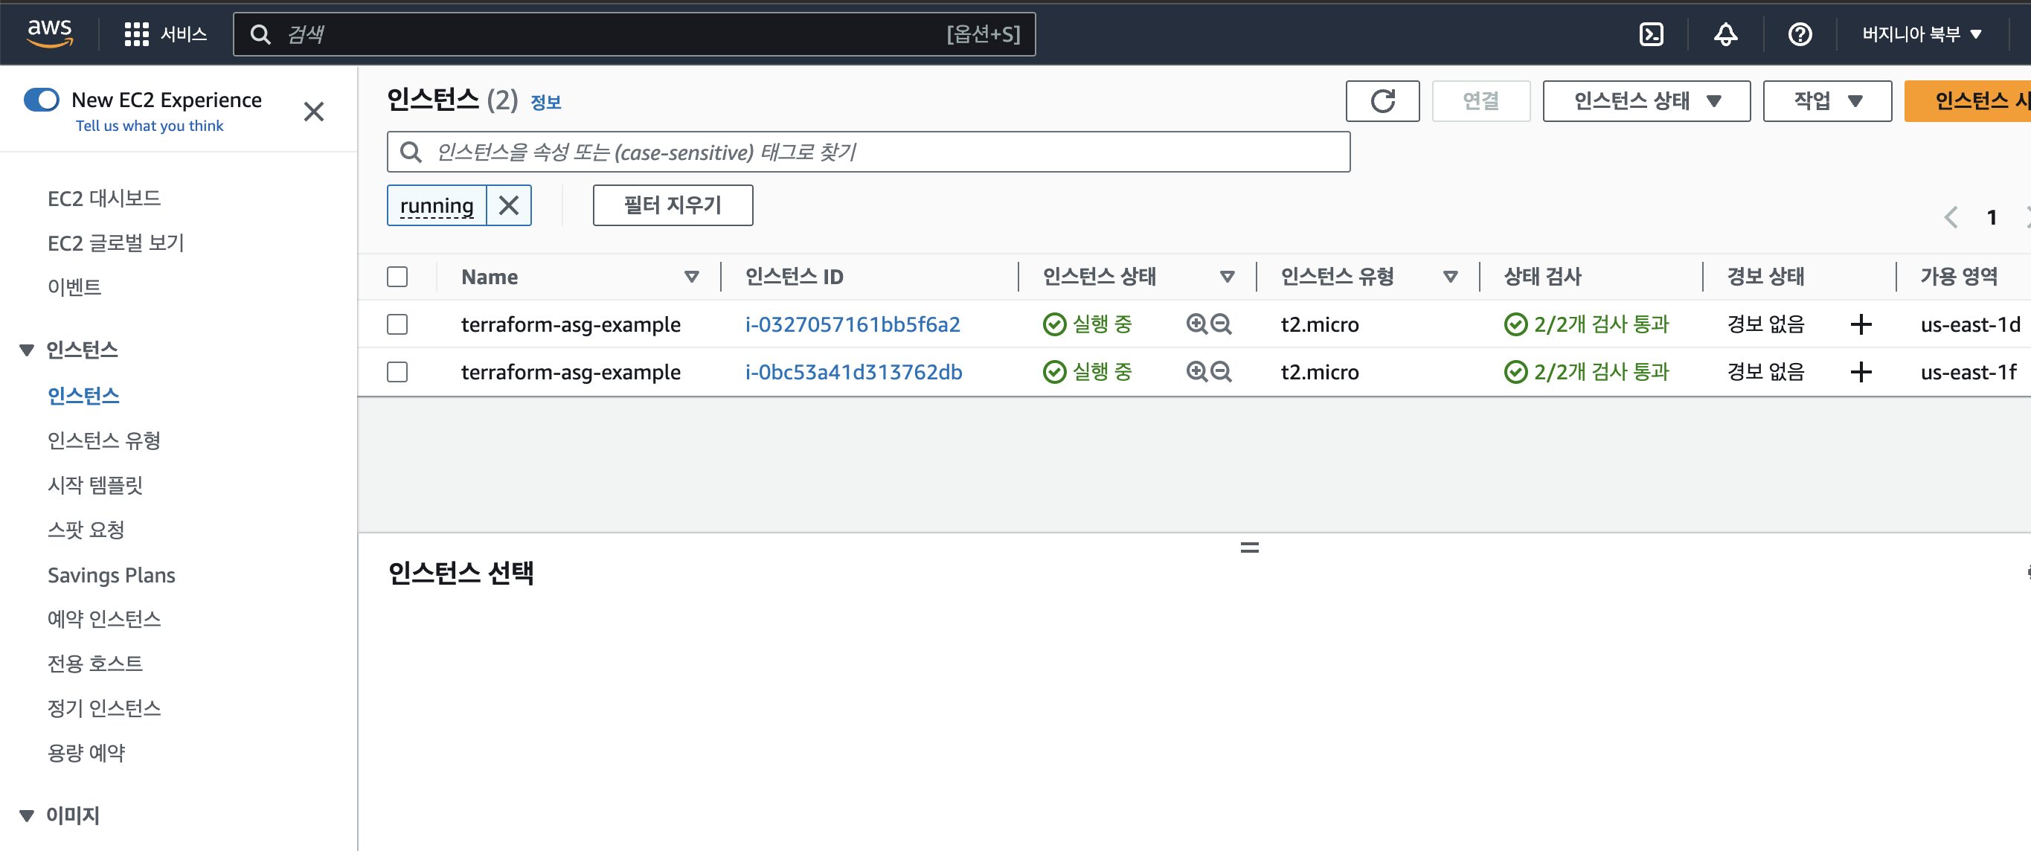Focus the AWS top search field
This screenshot has width=2031, height=851.
(634, 34)
